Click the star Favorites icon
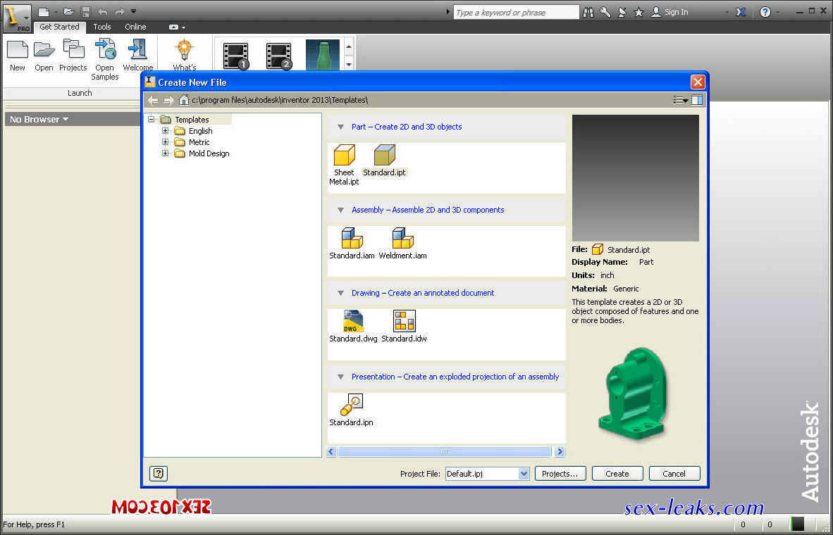The width and height of the screenshot is (833, 535). [x=638, y=12]
